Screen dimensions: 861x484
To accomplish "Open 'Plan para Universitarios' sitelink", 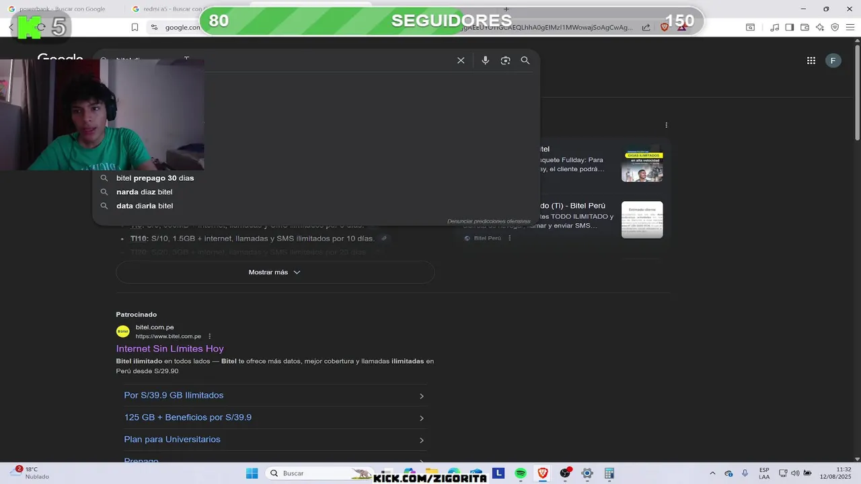I will coord(275,440).
